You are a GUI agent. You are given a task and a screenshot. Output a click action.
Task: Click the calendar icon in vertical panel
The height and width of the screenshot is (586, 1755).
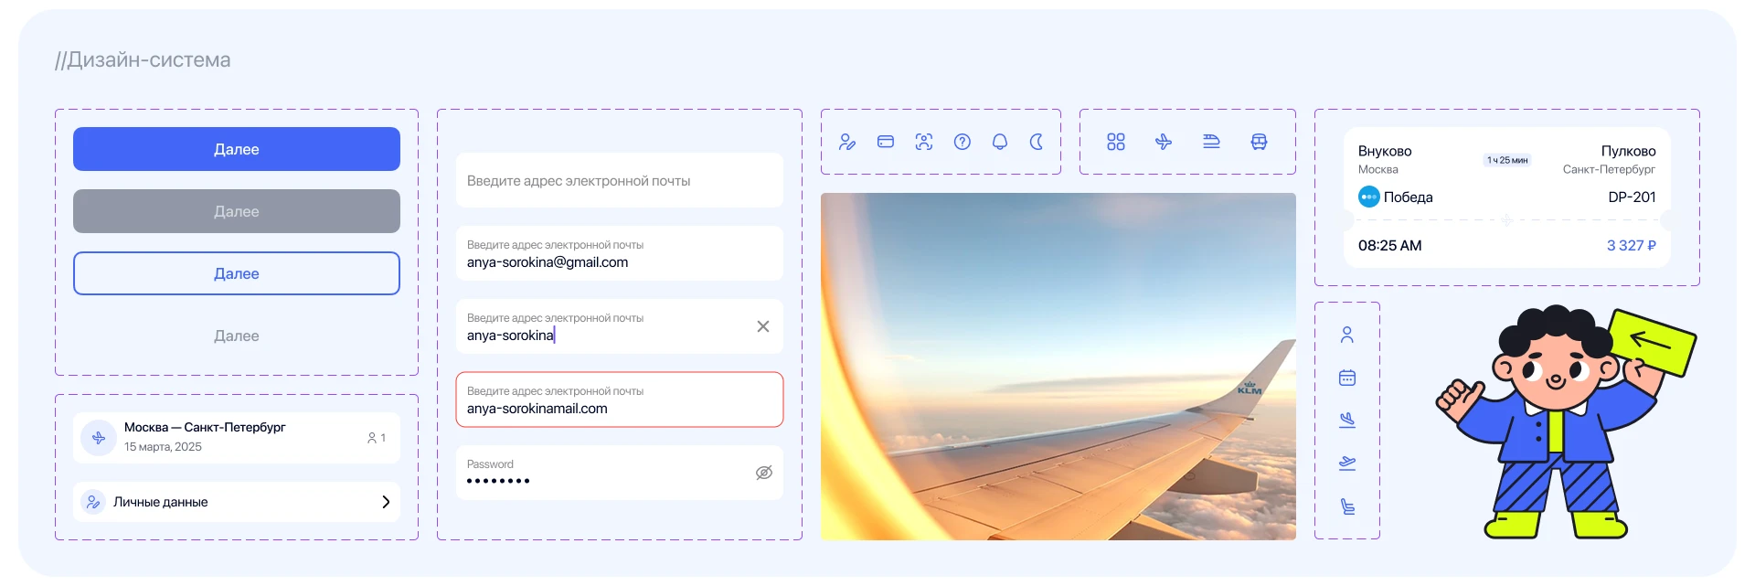pyautogui.click(x=1347, y=378)
